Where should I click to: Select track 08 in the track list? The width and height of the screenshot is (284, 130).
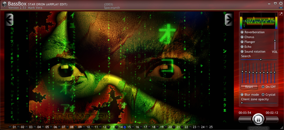[x=68, y=127]
